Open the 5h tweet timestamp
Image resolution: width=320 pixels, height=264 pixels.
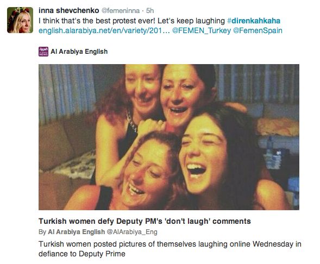click(x=150, y=11)
